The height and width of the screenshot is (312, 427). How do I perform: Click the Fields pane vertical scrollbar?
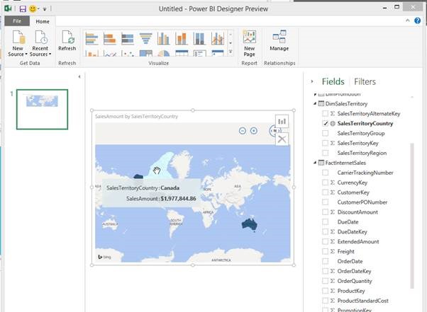coord(412,216)
